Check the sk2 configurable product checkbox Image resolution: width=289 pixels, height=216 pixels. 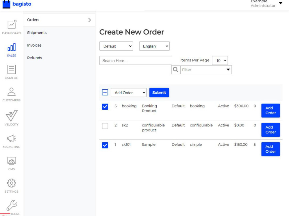pos(105,126)
